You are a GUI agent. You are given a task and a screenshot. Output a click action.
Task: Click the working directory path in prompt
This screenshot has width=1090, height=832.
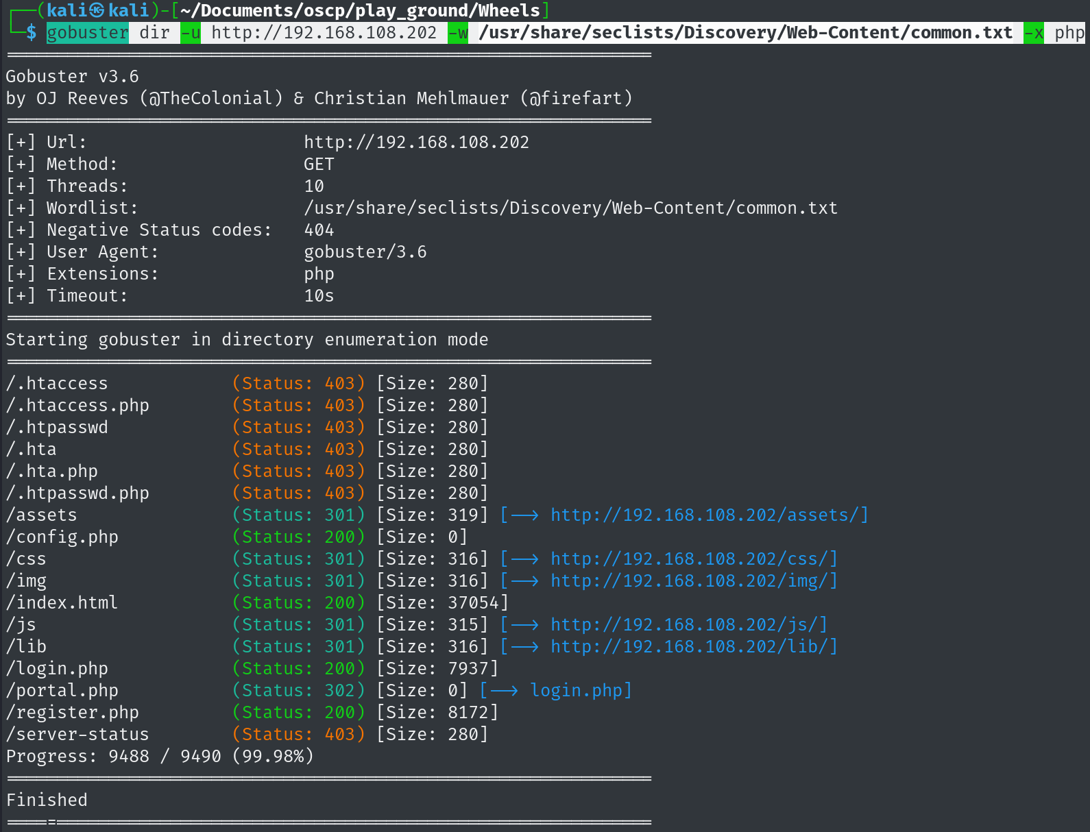click(360, 10)
